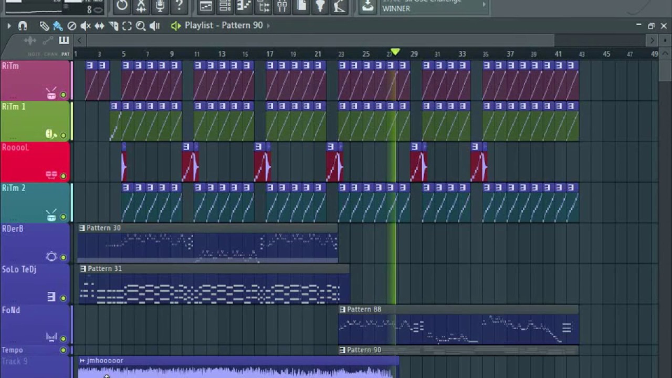Select the RiTm track name

pos(10,66)
